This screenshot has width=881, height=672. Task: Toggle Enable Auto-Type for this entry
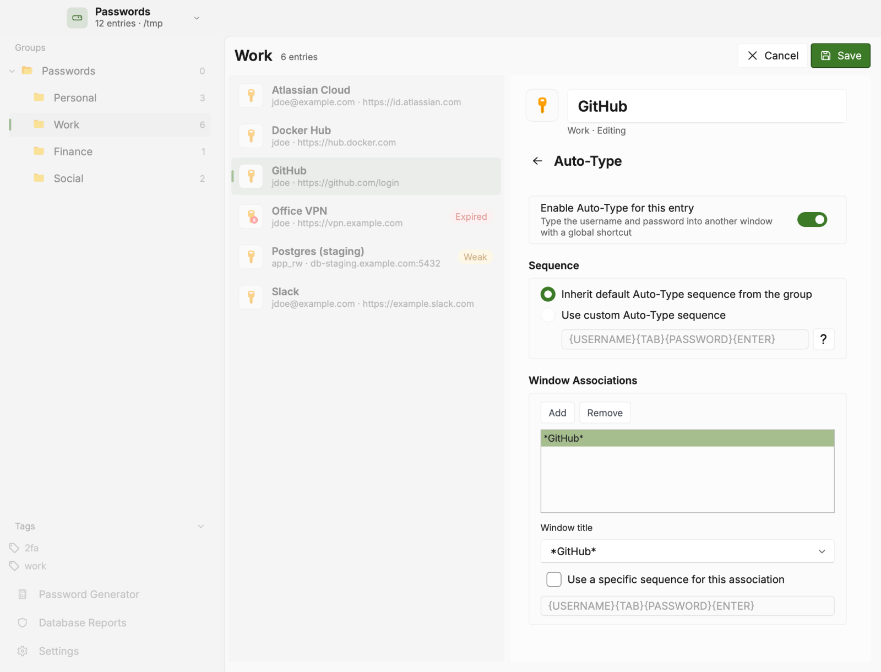click(x=812, y=220)
